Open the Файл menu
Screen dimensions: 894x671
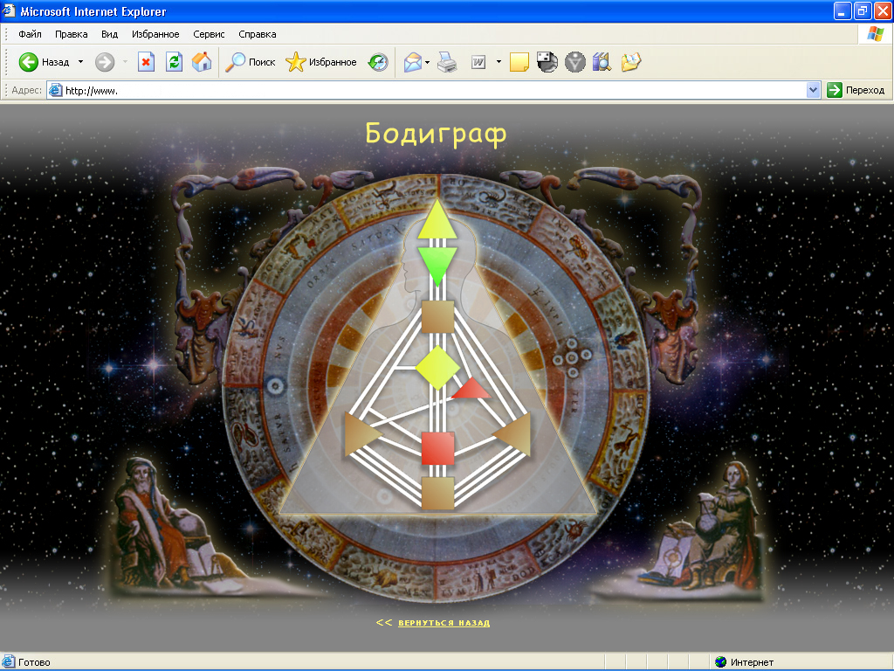(30, 34)
